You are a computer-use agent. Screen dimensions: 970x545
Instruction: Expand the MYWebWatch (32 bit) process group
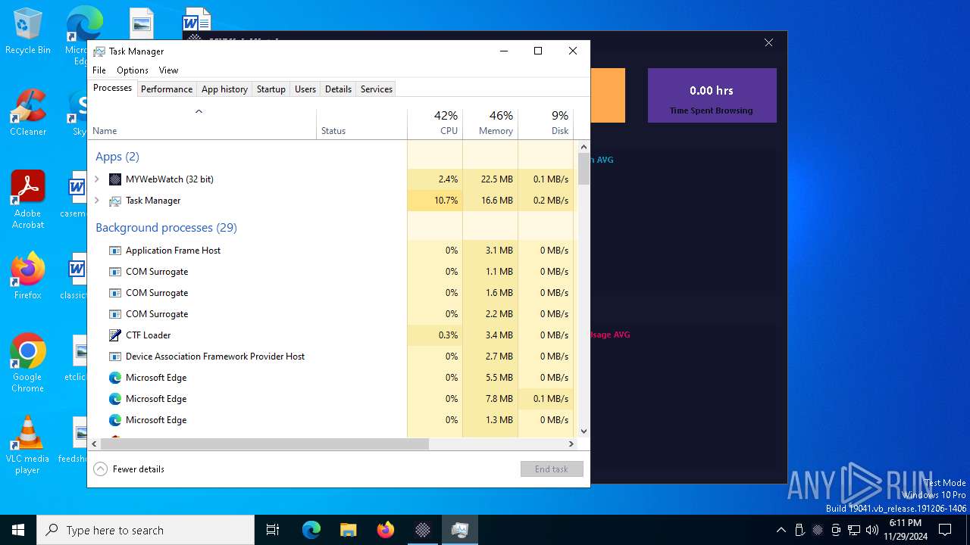point(97,179)
